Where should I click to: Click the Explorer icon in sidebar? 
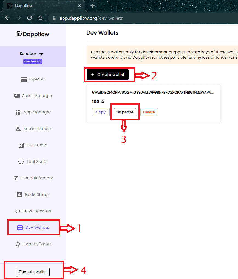24,79
